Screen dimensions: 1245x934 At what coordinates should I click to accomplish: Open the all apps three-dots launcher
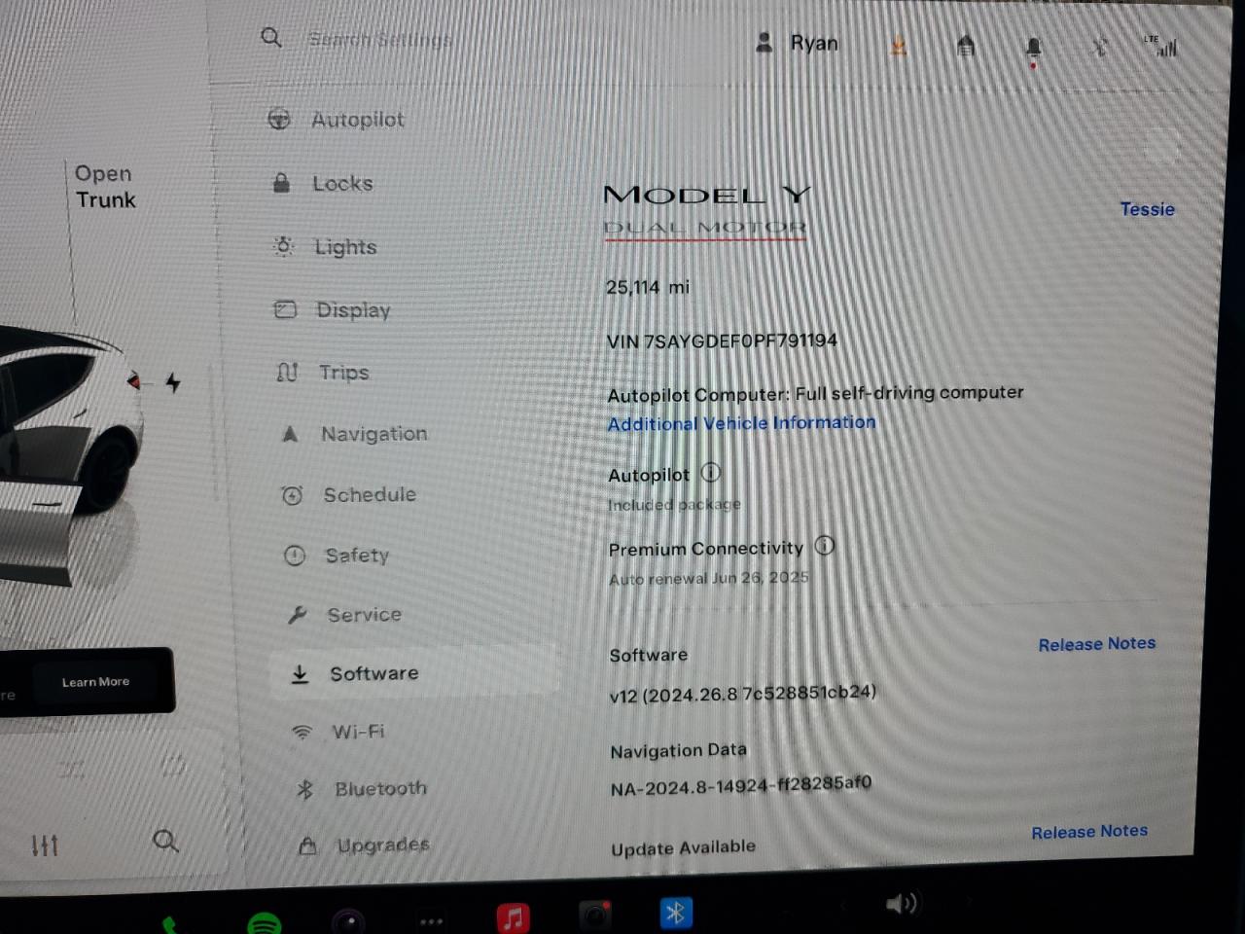coord(431,920)
